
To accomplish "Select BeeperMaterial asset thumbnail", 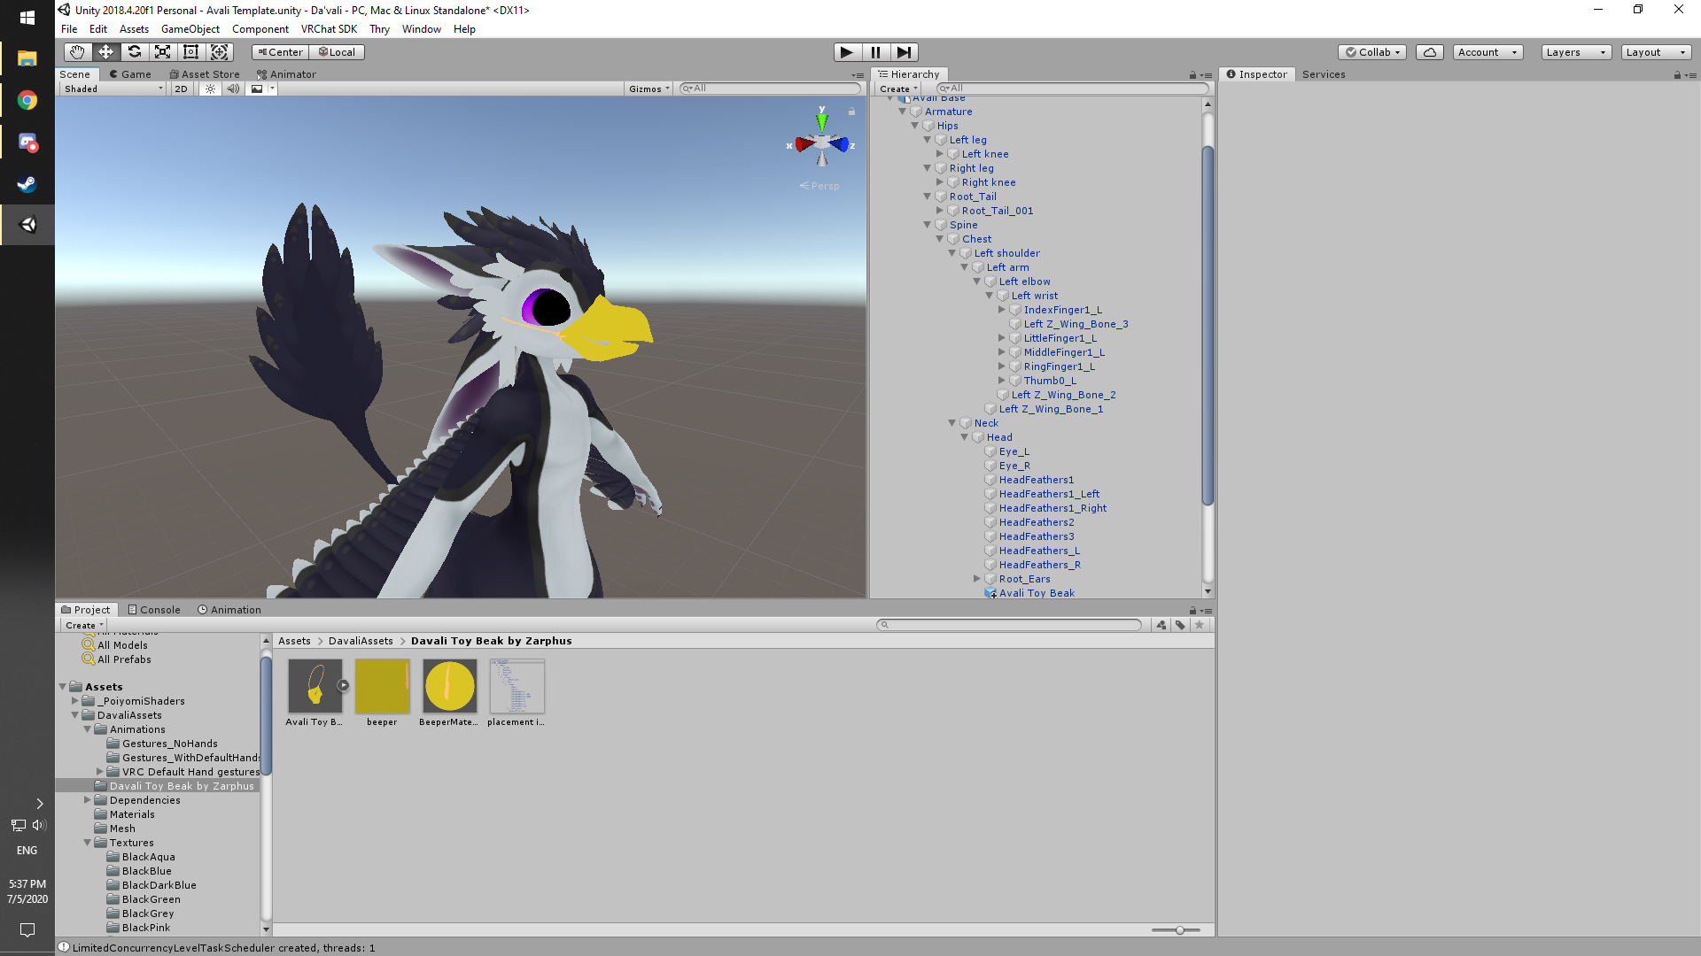I will 449,686.
